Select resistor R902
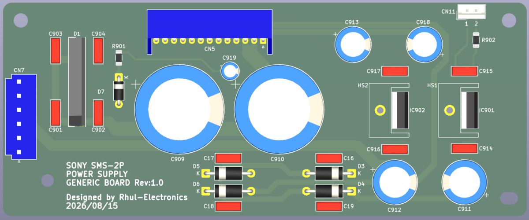Screen dimensions: 529x220 pyautogui.click(x=476, y=40)
